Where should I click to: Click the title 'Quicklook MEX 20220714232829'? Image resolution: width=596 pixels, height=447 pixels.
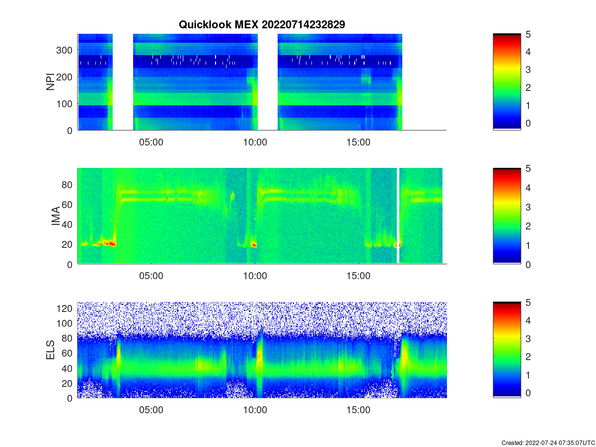coord(262,24)
